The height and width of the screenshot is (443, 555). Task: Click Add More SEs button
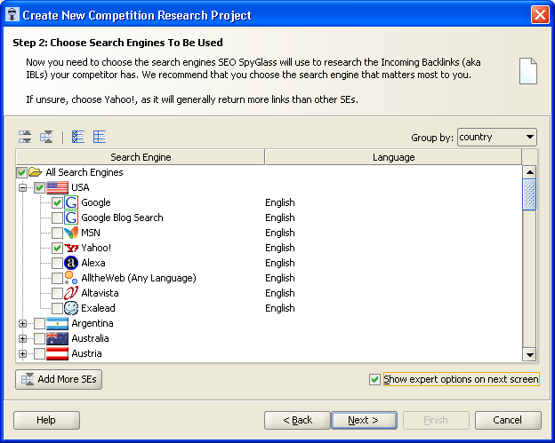pyautogui.click(x=59, y=379)
